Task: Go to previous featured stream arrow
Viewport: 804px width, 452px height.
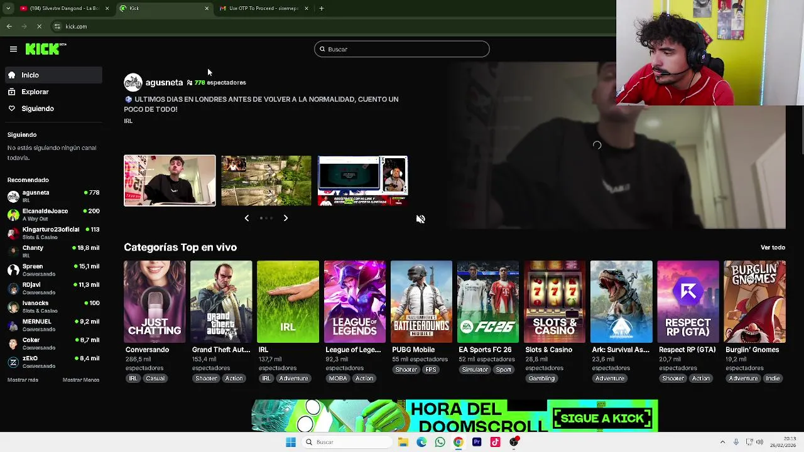Action: [x=247, y=218]
